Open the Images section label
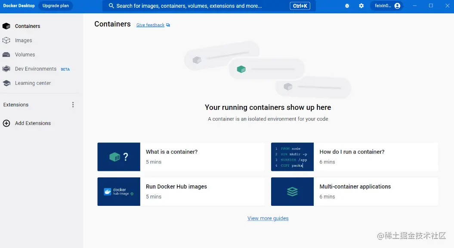This screenshot has height=248, width=454. tap(23, 40)
